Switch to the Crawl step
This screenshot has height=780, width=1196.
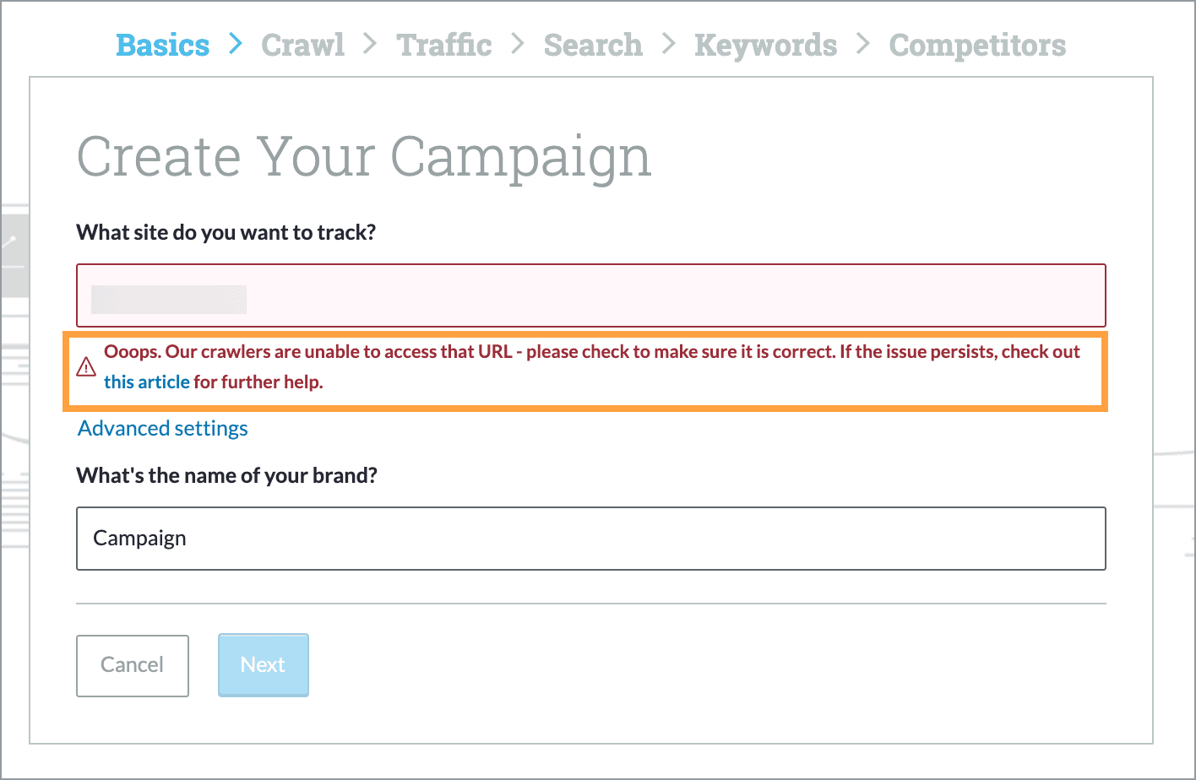(302, 46)
